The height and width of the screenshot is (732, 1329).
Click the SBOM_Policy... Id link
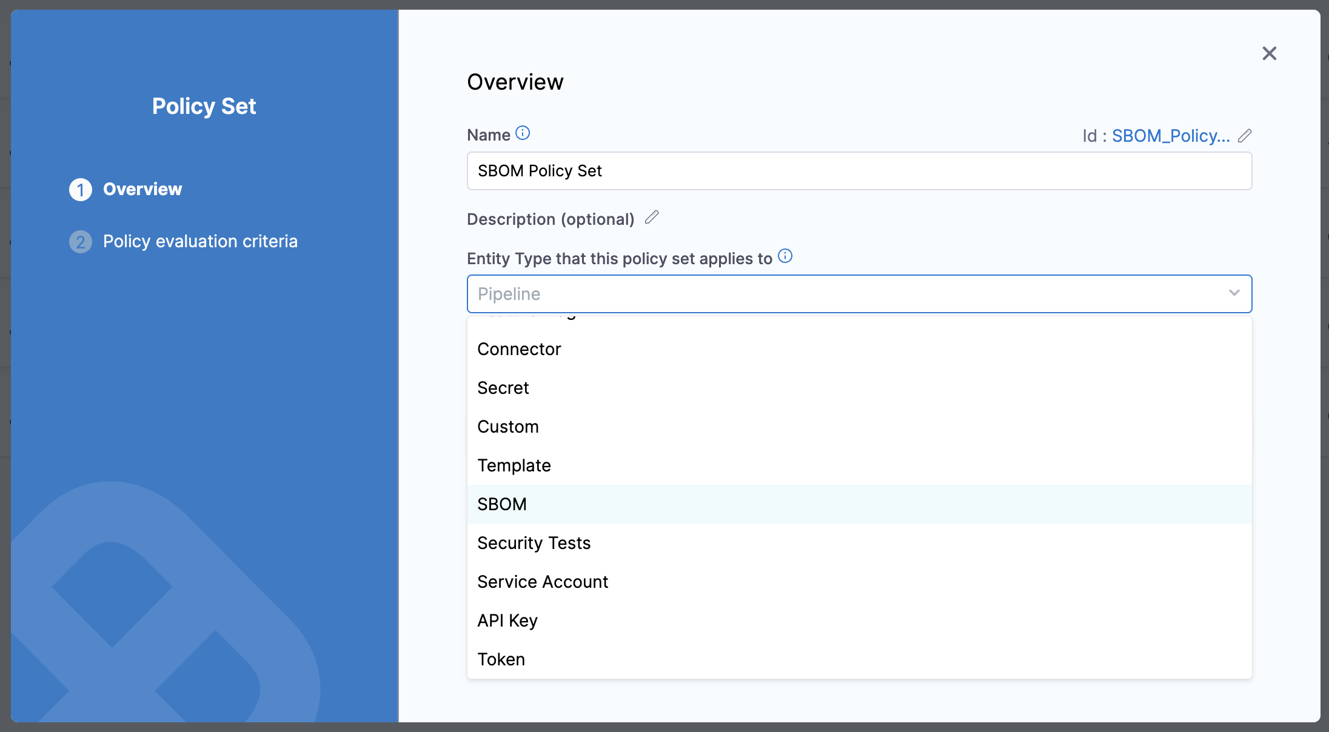[1170, 136]
